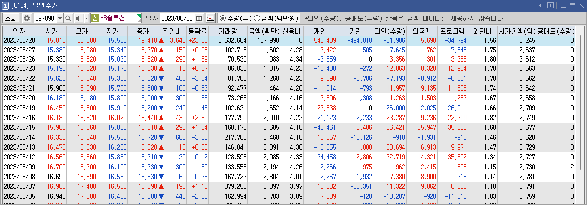Viewport: 587px width, 205px height.
Task: Select the 2023/06/28 date row cell
Action: pyautogui.click(x=19, y=40)
